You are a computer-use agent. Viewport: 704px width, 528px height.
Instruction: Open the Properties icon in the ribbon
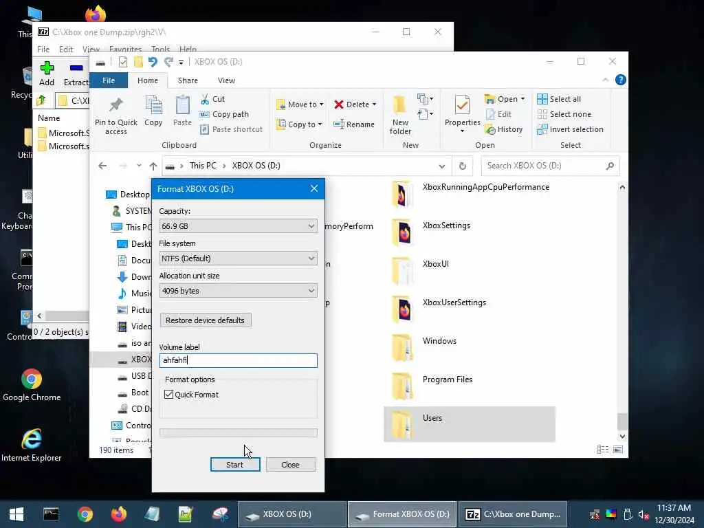click(462, 105)
